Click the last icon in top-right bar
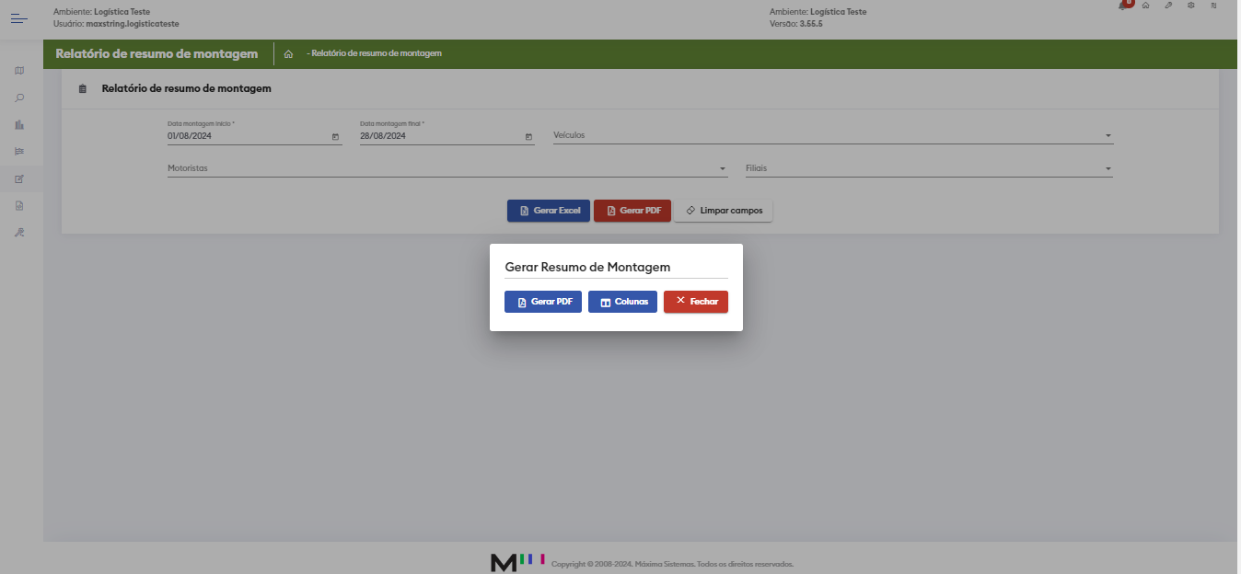This screenshot has width=1241, height=574. click(1214, 5)
